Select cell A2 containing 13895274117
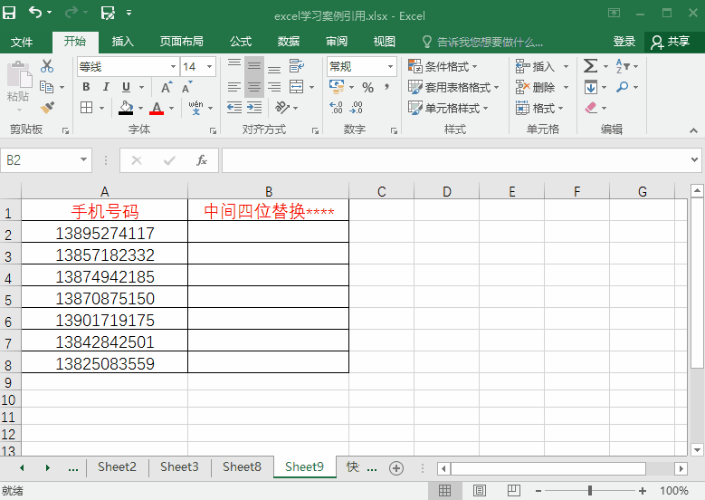705x500 pixels. coord(104,233)
